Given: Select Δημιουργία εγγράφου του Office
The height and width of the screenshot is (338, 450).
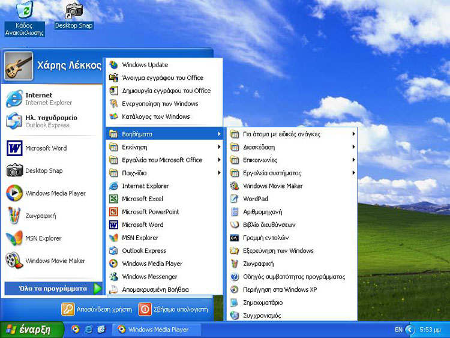Looking at the screenshot, I should tap(164, 91).
